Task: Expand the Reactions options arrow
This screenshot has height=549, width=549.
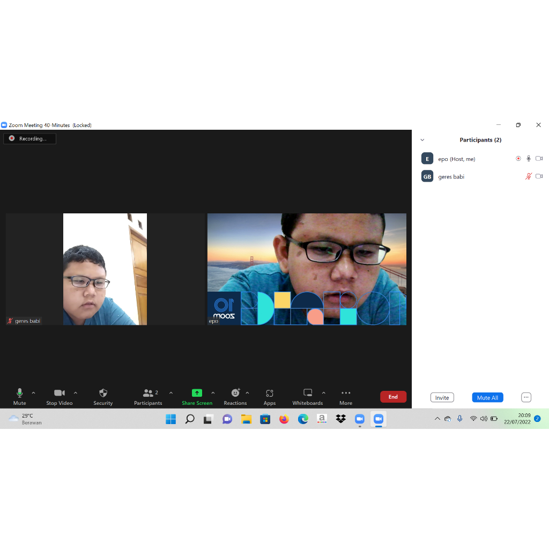Action: (247, 393)
